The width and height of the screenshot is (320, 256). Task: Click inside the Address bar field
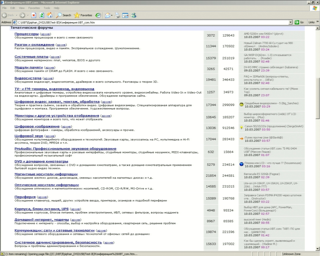pos(150,22)
